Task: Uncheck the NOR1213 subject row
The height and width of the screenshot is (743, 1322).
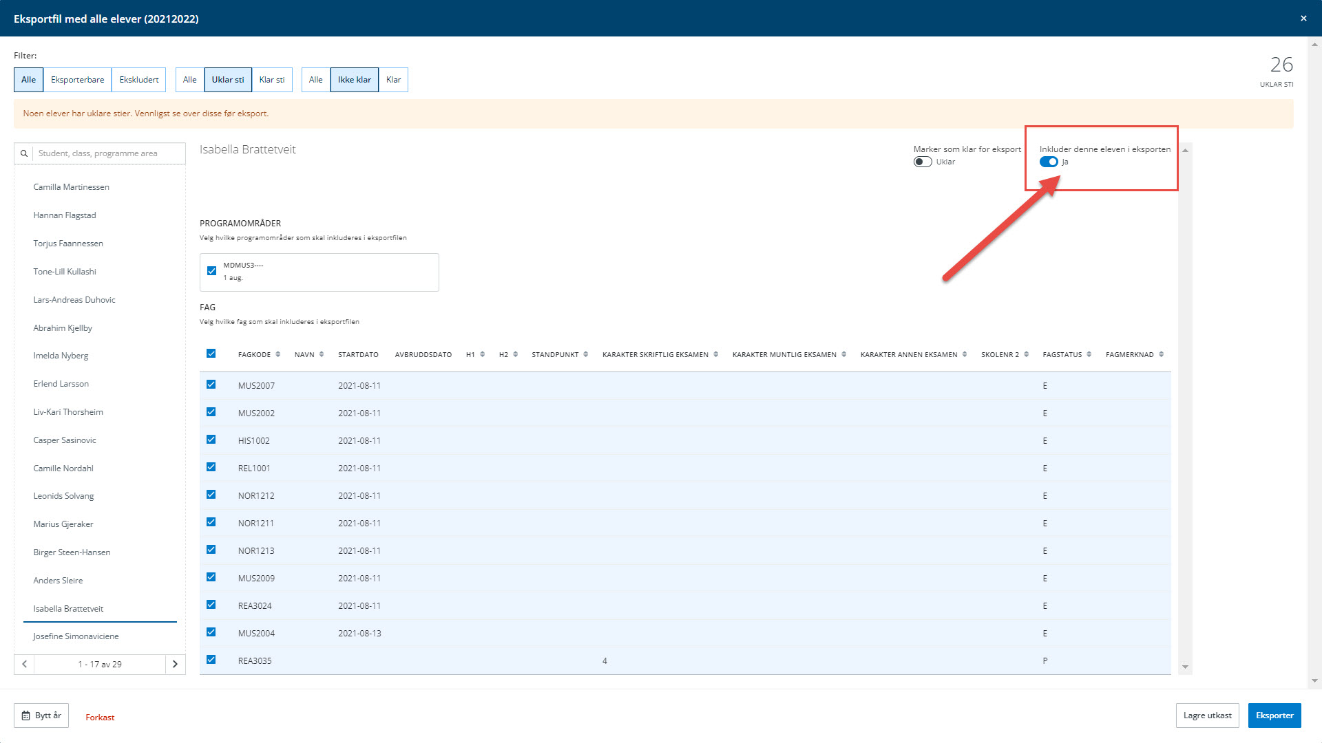Action: (211, 550)
